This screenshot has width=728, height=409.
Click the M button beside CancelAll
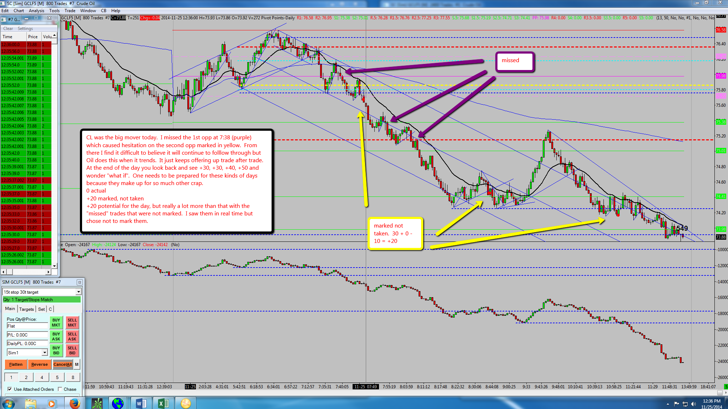(76, 364)
